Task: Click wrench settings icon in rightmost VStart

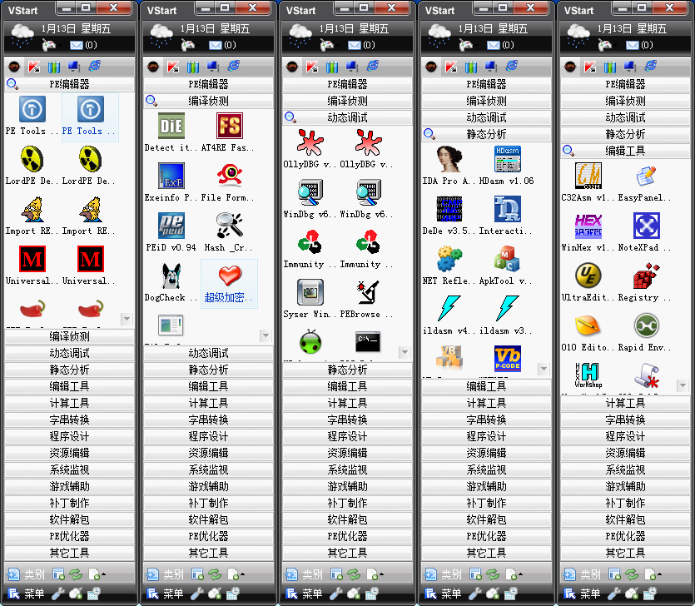Action: tap(613, 594)
